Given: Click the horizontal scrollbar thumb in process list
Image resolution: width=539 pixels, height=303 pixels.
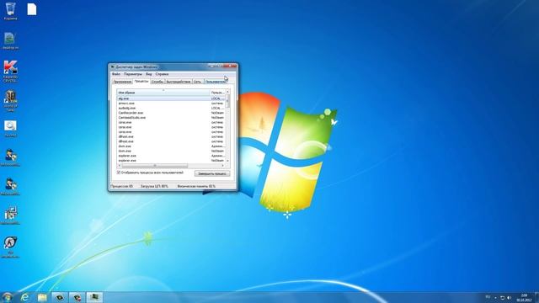Looking at the screenshot, I should [155, 166].
